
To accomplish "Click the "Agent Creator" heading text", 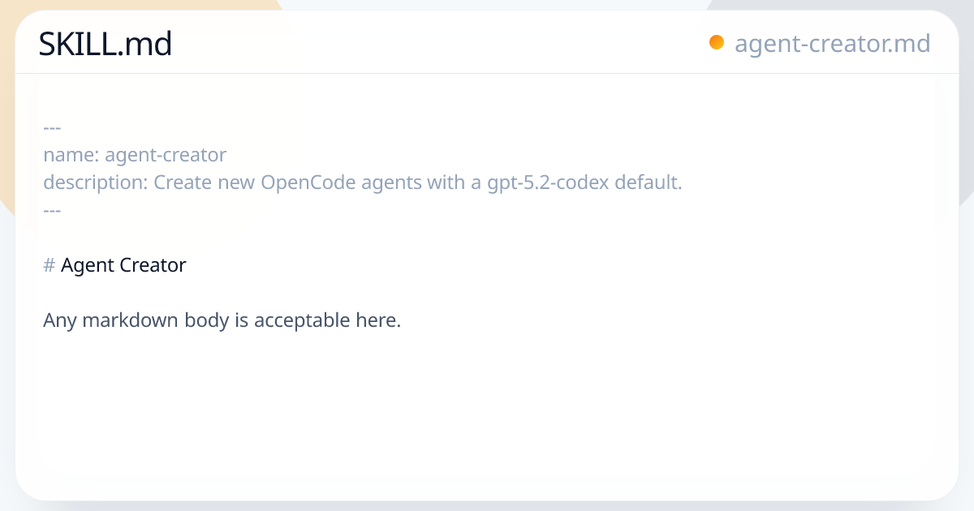I will click(x=123, y=265).
